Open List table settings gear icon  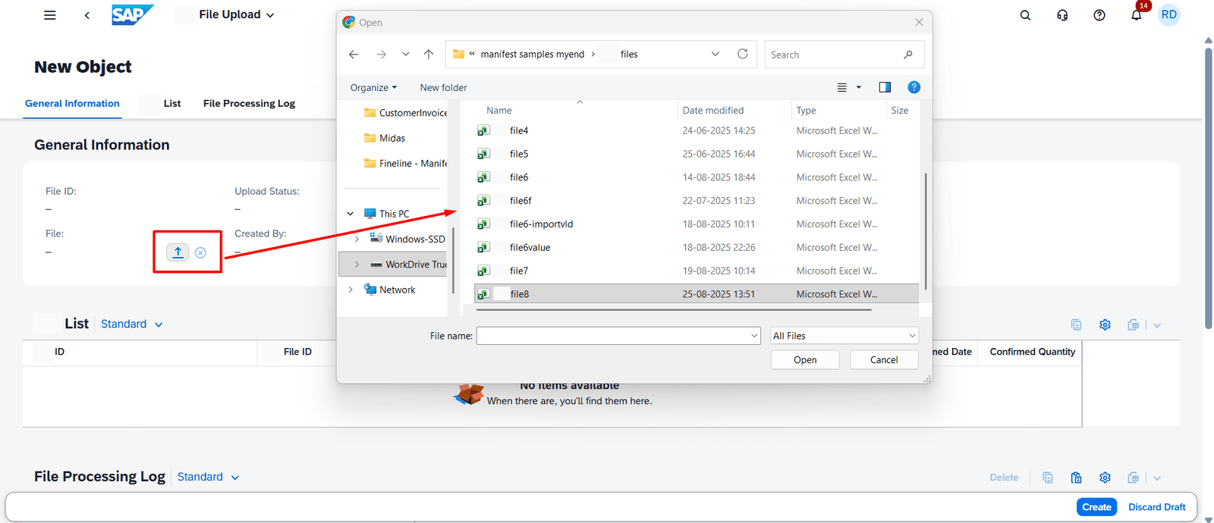point(1105,325)
